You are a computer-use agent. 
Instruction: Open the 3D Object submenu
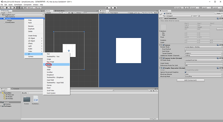34,38
